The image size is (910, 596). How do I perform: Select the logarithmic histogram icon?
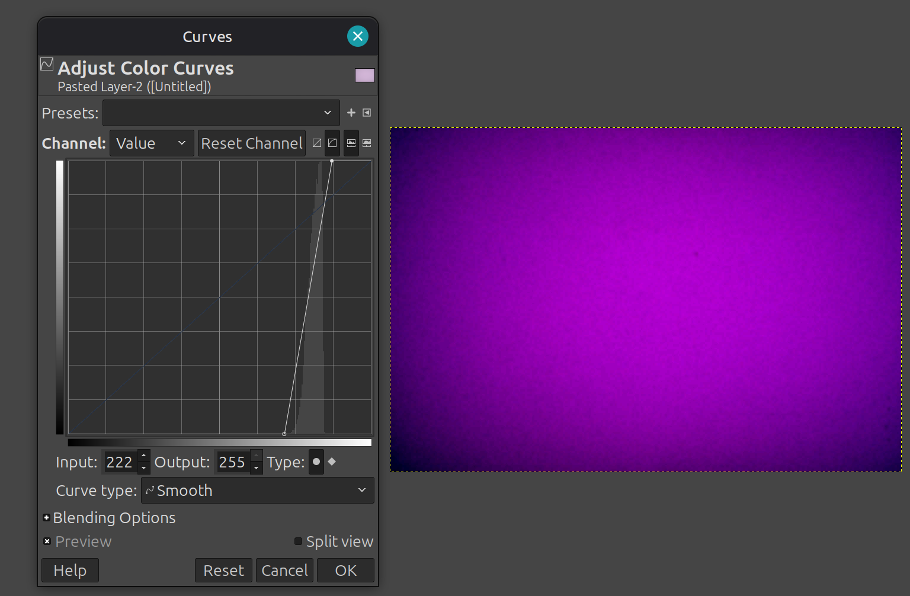coord(367,143)
